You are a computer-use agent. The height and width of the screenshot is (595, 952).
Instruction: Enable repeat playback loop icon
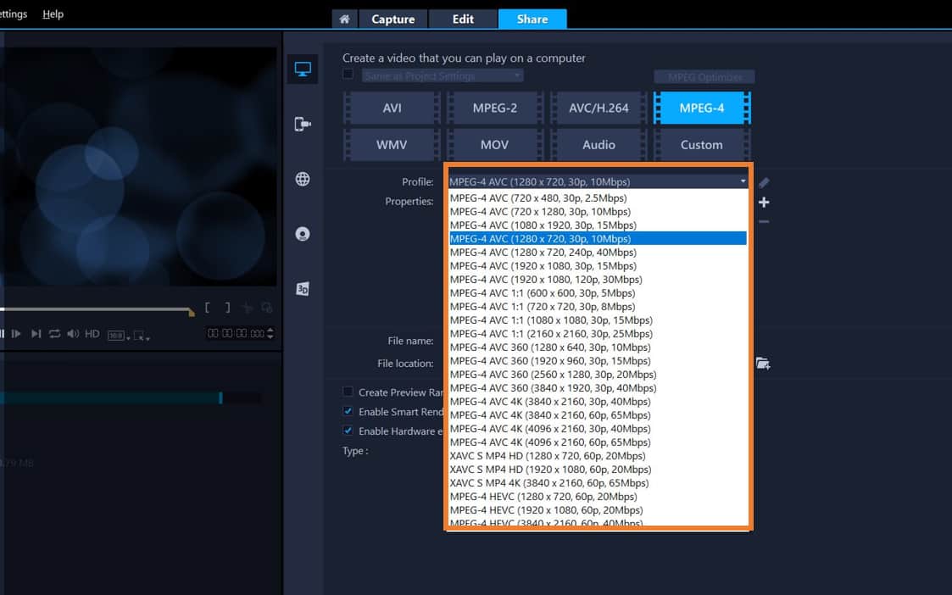53,334
